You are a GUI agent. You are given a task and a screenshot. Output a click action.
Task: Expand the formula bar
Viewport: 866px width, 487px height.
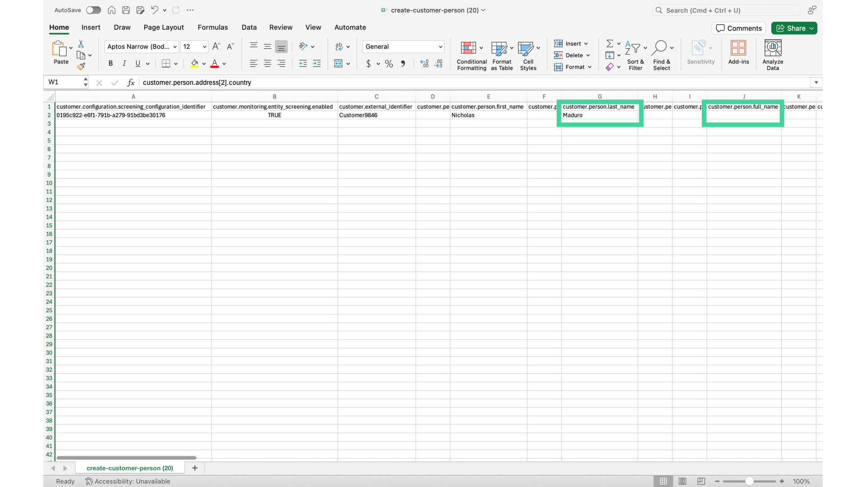[x=816, y=82]
